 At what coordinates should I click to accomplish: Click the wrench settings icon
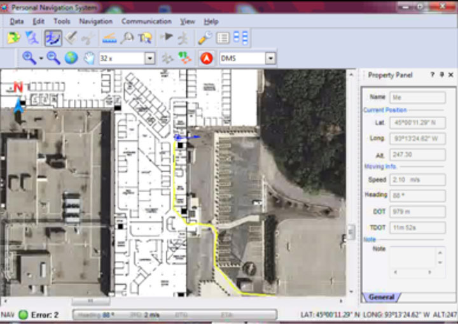point(205,38)
